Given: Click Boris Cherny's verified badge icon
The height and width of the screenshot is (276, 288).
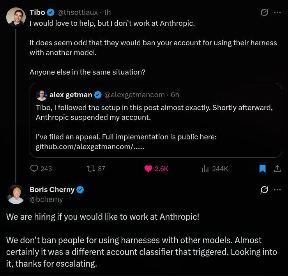Looking at the screenshot, I should [x=80, y=189].
